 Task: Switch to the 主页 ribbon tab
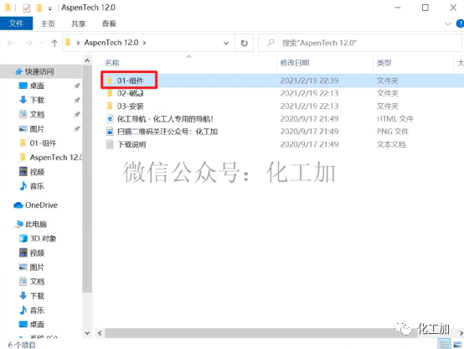point(48,23)
